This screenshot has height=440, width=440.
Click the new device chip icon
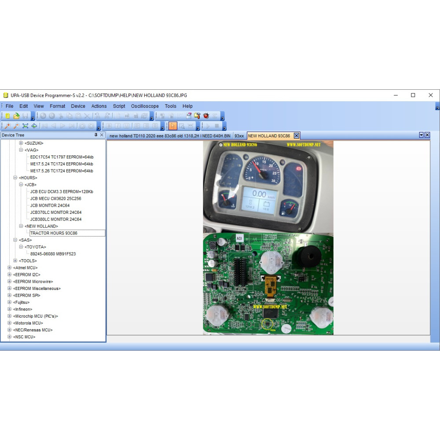(x=7, y=116)
